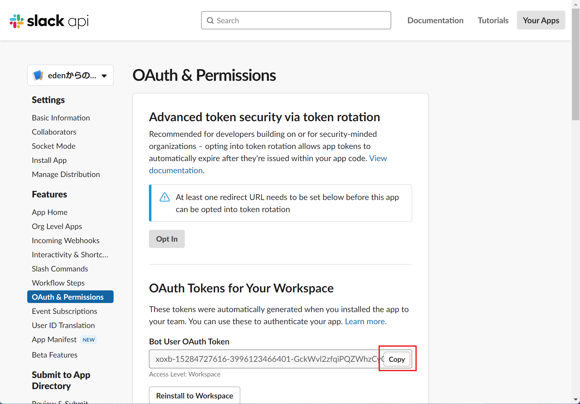This screenshot has width=580, height=404.
Task: Click the "OAuth Tokens for Your Workspace" heading
Action: (x=241, y=288)
